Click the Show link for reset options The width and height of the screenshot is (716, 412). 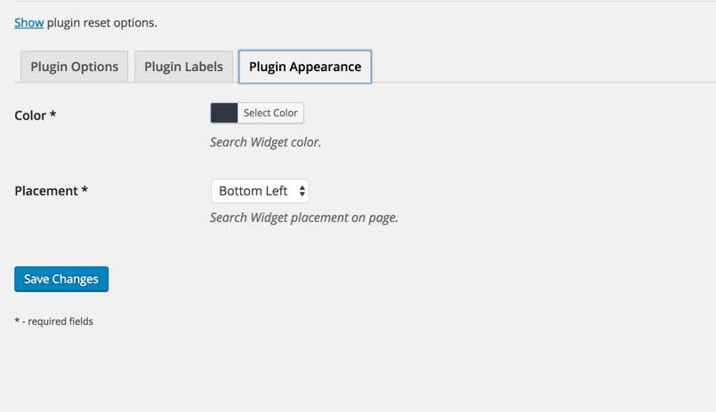pyautogui.click(x=28, y=22)
